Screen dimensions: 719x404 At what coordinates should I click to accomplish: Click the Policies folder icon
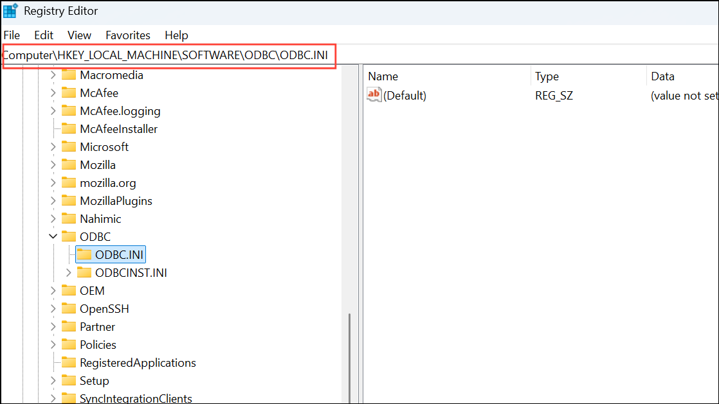pos(69,344)
